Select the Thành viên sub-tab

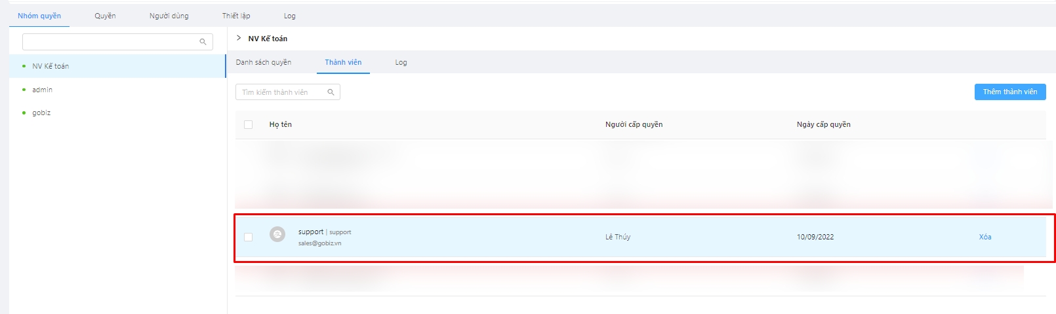(343, 62)
